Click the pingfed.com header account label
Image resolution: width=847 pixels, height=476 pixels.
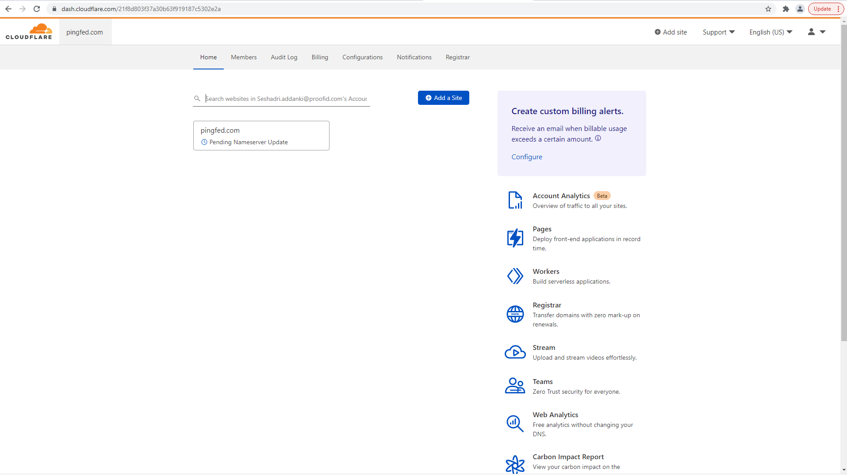click(x=85, y=32)
